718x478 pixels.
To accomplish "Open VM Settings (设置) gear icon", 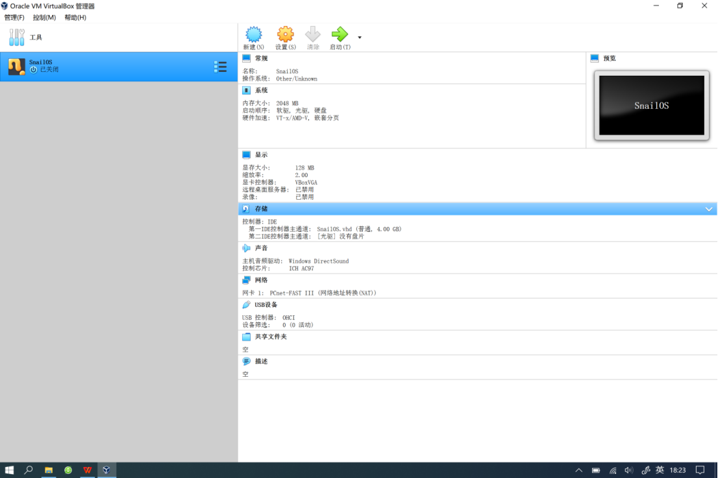I will (285, 35).
